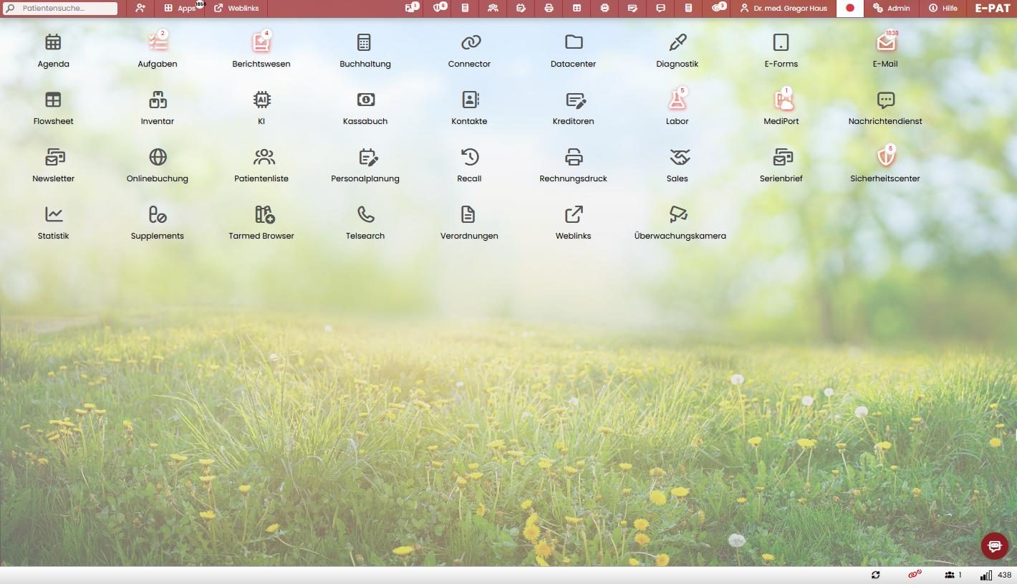
Task: Launch the Kreditoren module
Action: [x=573, y=107]
